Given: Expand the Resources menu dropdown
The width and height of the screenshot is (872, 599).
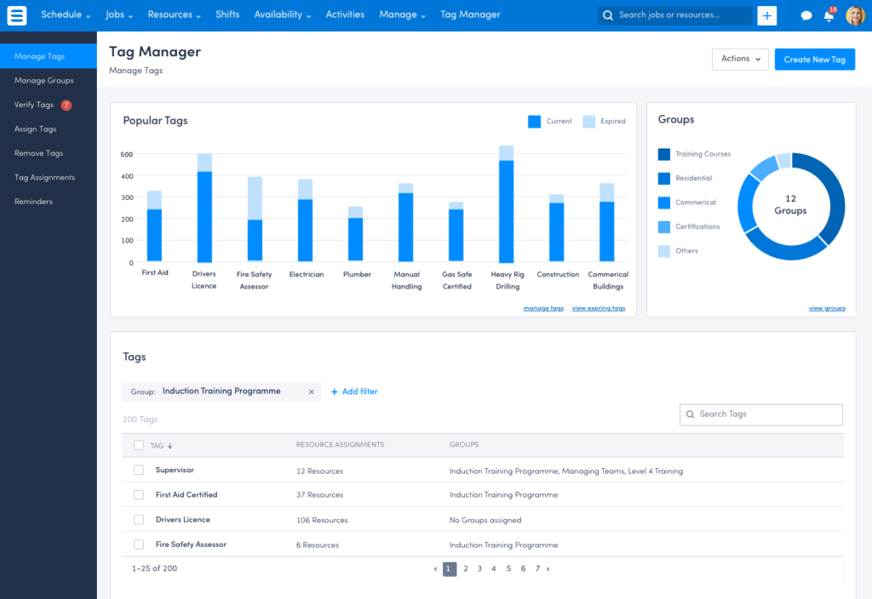Looking at the screenshot, I should [x=174, y=14].
